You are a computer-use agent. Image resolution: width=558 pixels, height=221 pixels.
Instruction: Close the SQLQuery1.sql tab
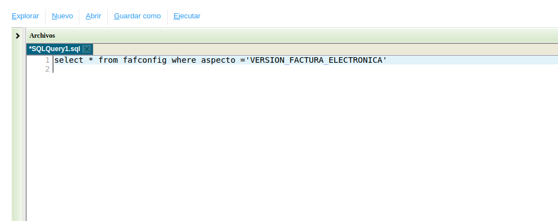tap(87, 49)
